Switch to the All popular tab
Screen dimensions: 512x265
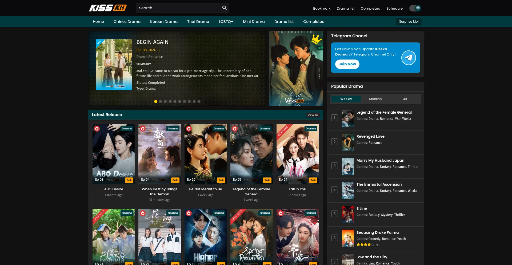405,99
